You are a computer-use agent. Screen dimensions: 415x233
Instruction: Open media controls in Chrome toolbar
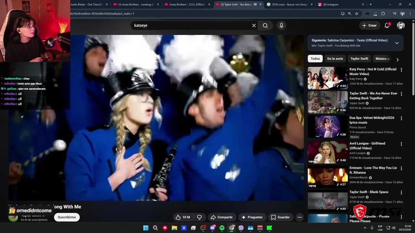(x=395, y=14)
